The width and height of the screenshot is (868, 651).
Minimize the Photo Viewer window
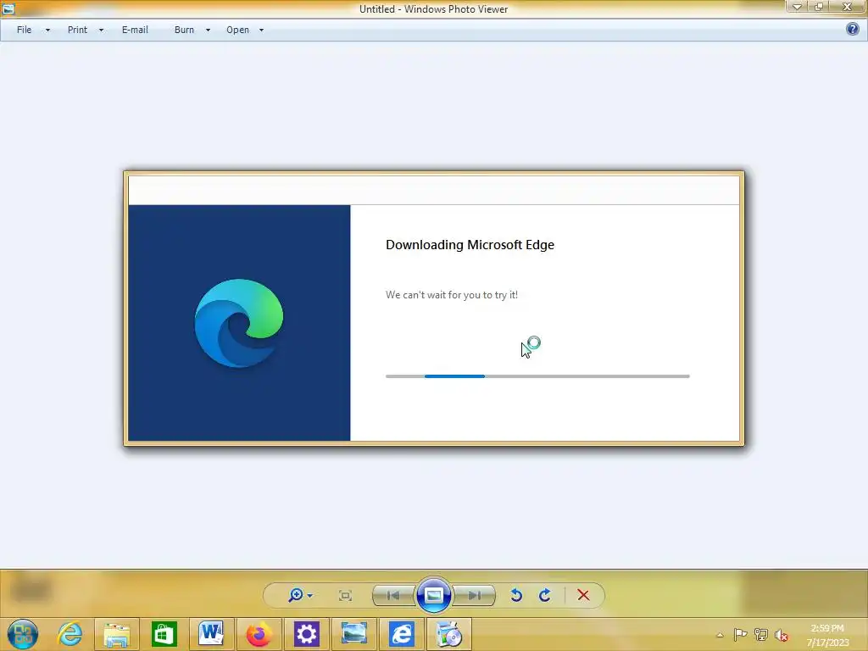pyautogui.click(x=797, y=7)
